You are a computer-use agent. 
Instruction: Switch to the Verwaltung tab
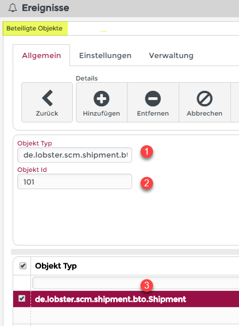pos(171,56)
